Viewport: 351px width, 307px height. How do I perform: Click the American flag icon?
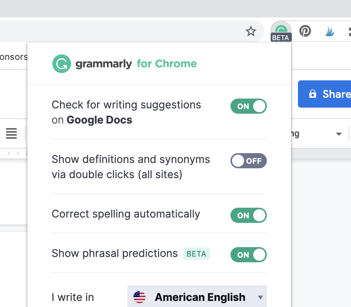[x=139, y=297]
